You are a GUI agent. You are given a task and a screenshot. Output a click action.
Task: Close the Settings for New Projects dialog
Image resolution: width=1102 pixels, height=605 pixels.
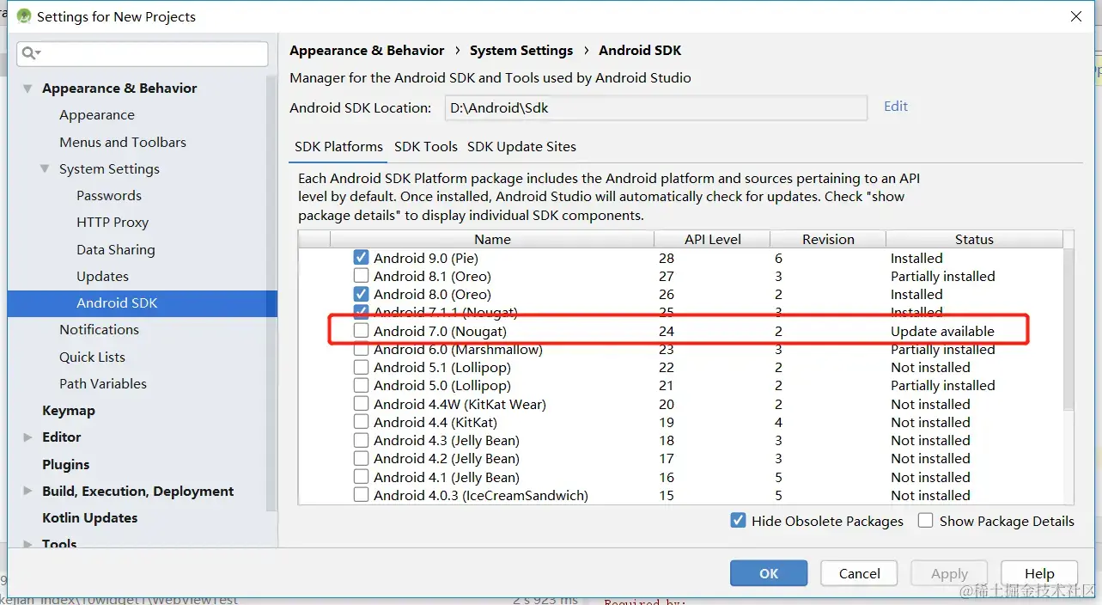coord(1075,16)
